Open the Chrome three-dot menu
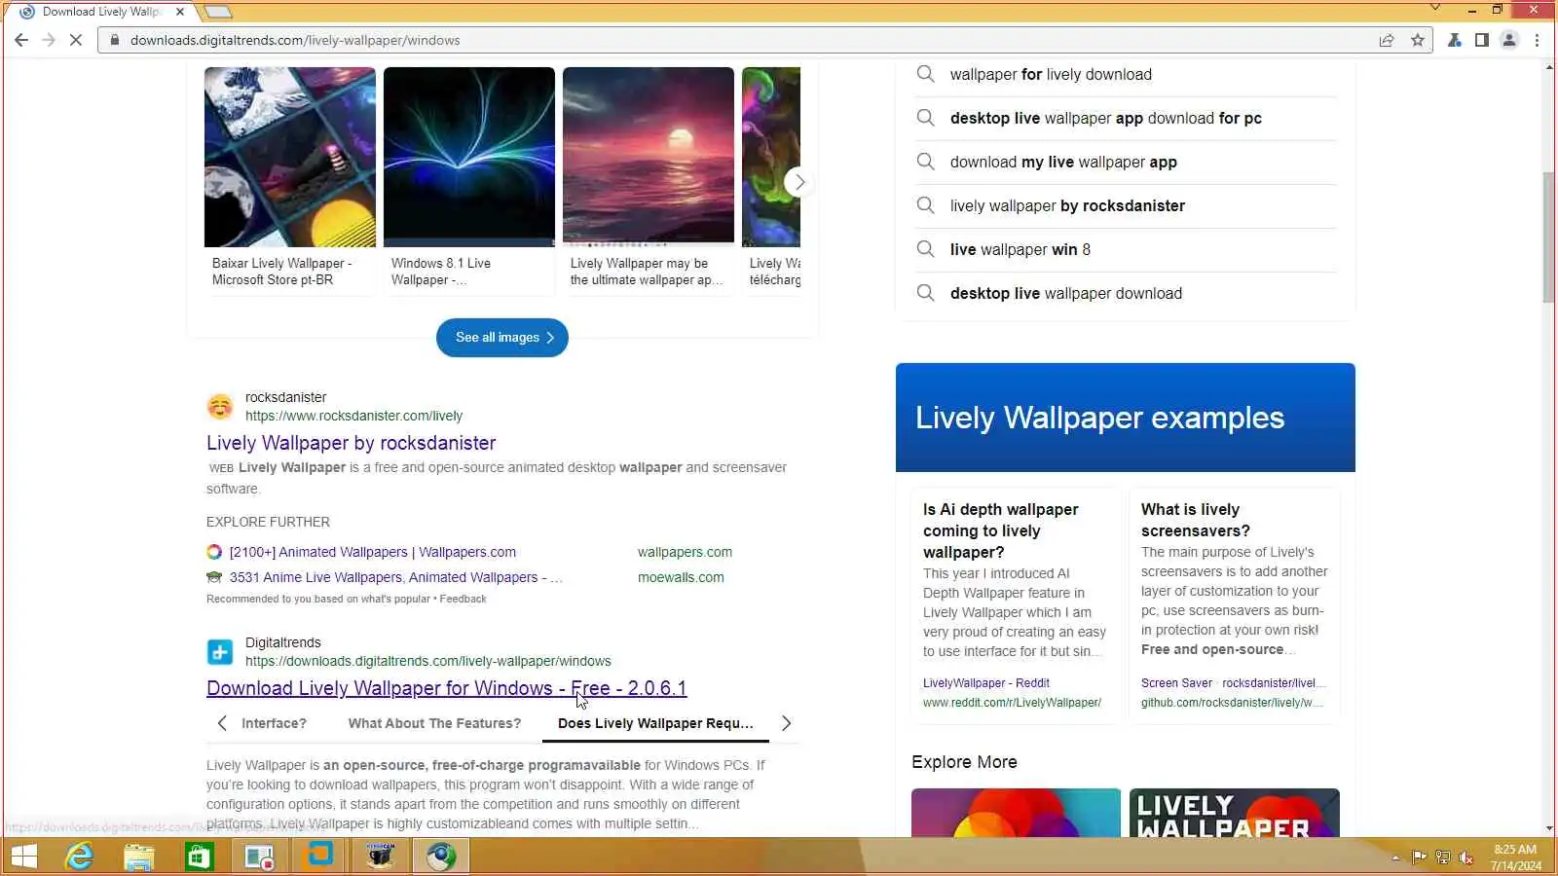The width and height of the screenshot is (1558, 876). click(1538, 40)
